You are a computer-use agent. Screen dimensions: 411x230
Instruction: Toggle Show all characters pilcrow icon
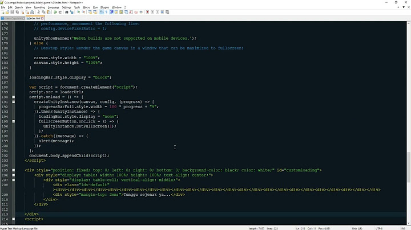[106, 12]
